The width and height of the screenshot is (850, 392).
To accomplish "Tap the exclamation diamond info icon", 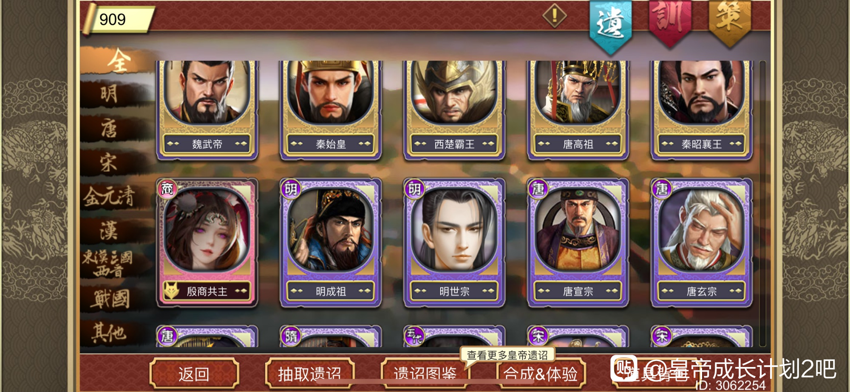I will (x=555, y=16).
